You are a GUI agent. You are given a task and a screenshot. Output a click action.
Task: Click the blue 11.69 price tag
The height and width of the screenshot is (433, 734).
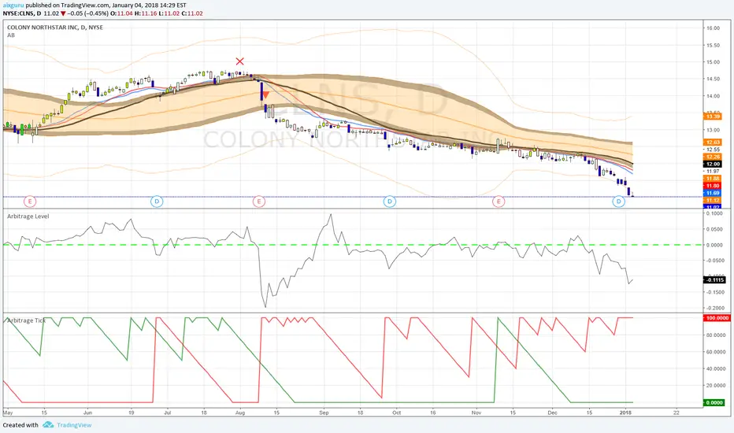(713, 193)
